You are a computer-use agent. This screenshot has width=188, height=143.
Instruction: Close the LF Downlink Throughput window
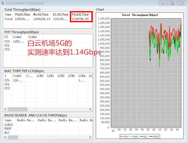tap(181, 3)
